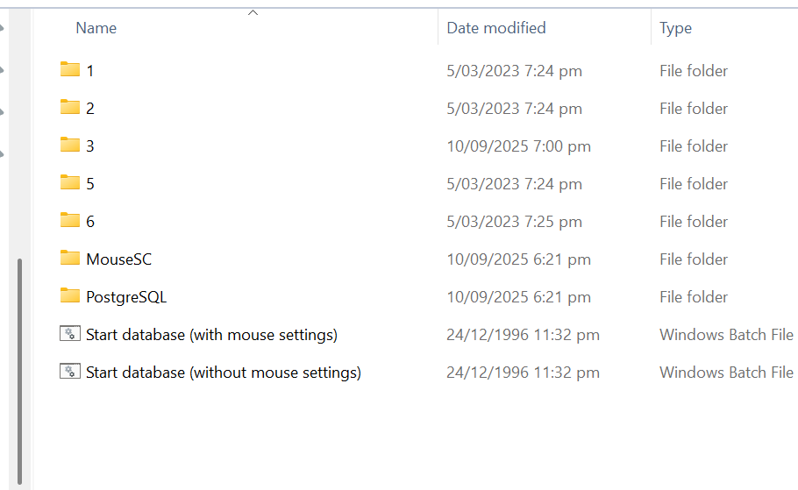Select the MouseSC folder name
This screenshot has height=490, width=798.
tap(118, 259)
